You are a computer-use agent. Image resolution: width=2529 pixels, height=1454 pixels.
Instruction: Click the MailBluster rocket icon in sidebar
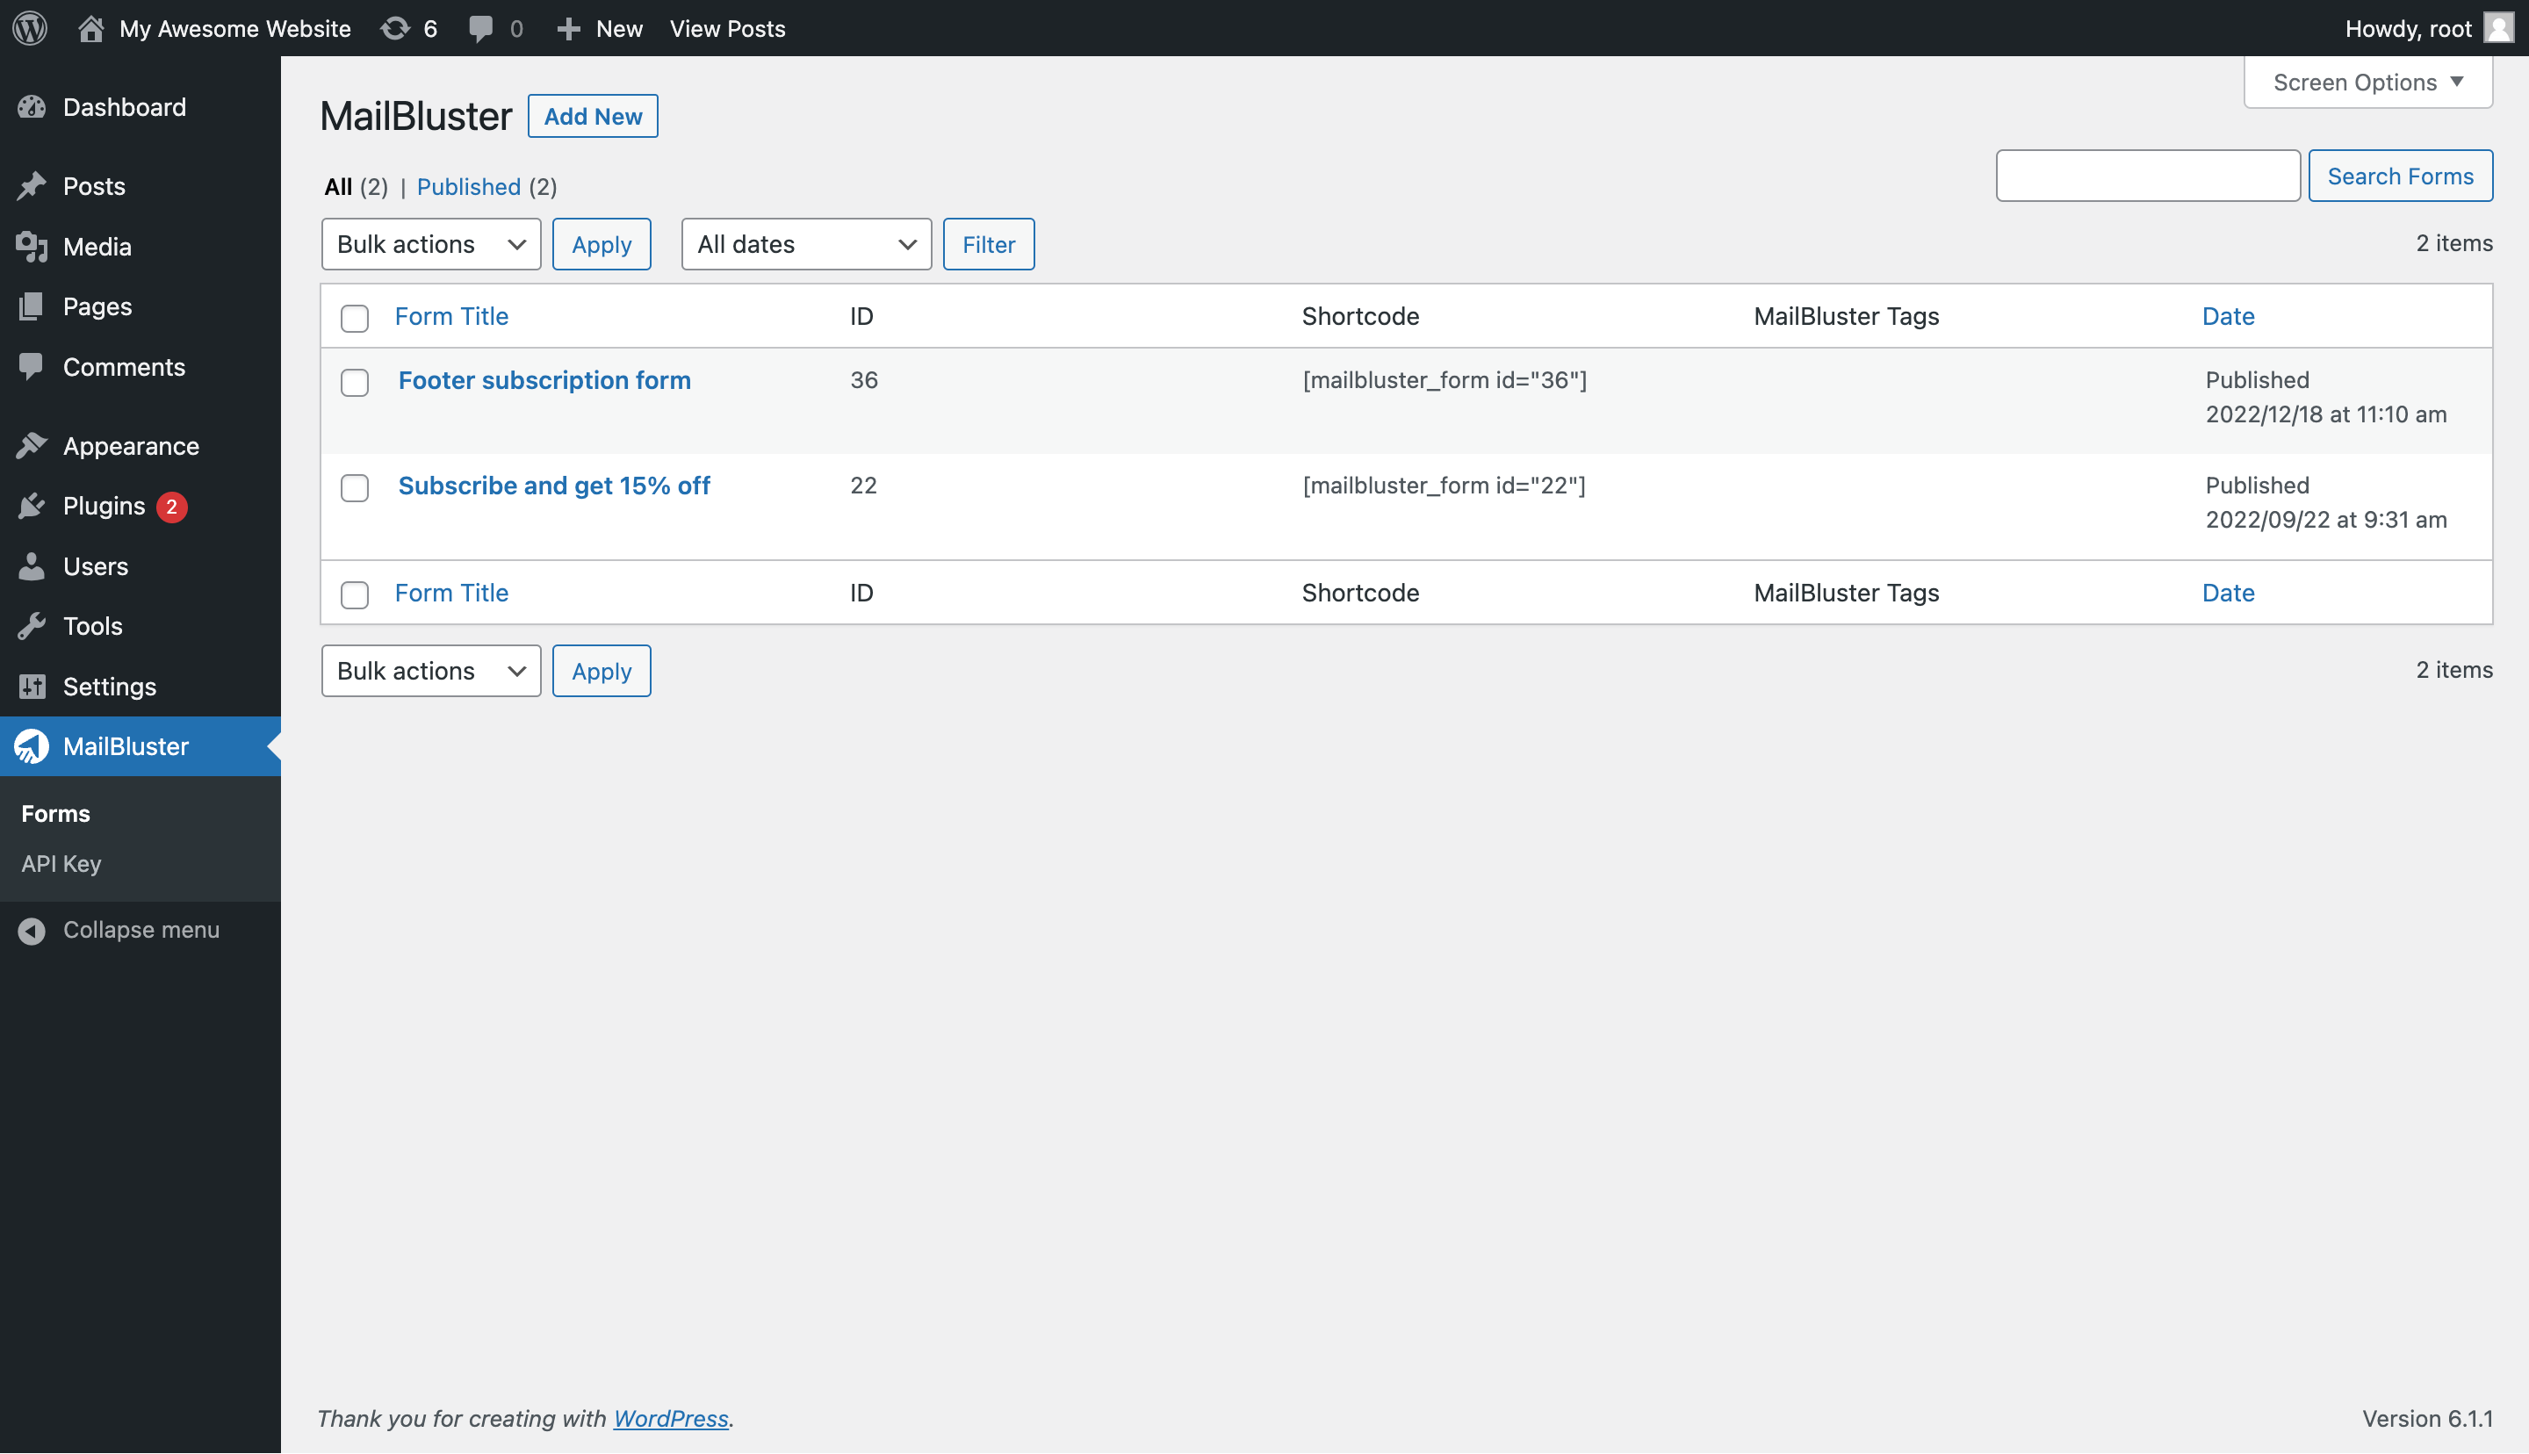pos(32,746)
